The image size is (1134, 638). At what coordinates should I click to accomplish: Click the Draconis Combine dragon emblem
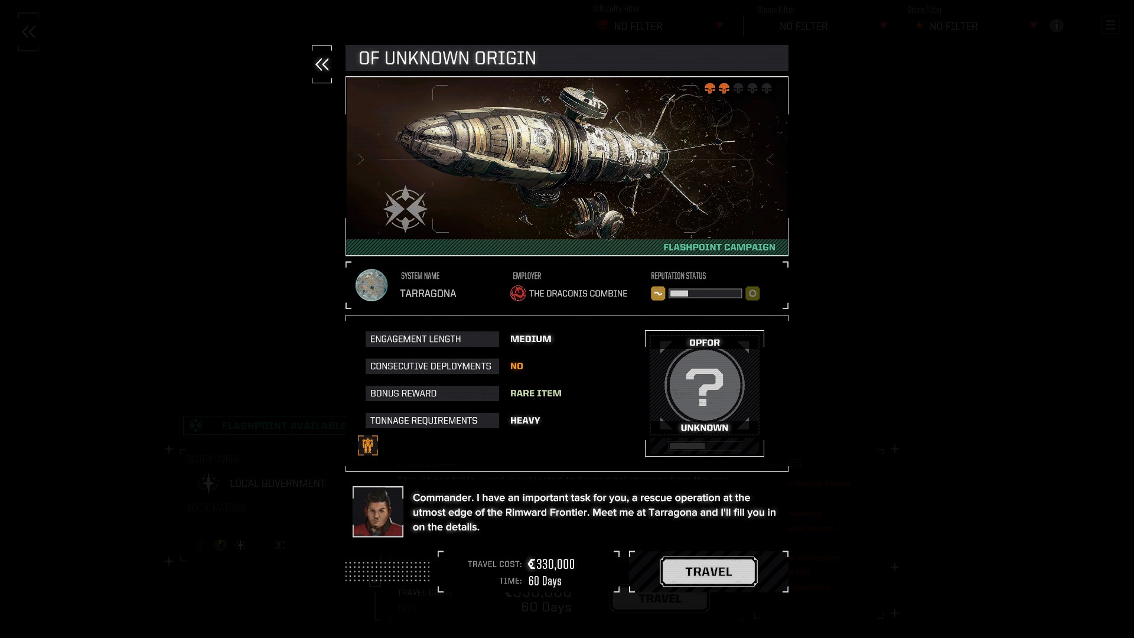coord(518,294)
